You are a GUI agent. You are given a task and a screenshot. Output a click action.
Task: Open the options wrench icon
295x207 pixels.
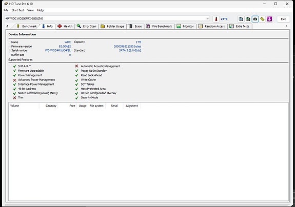click(262, 19)
